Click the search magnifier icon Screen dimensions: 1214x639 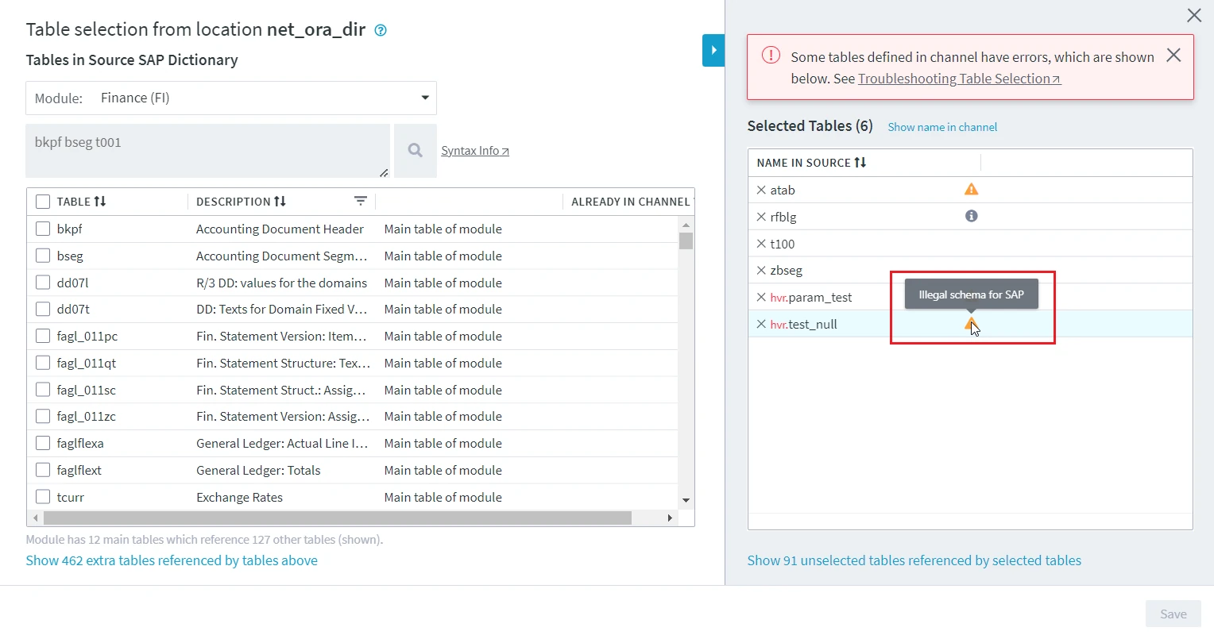[x=415, y=150]
